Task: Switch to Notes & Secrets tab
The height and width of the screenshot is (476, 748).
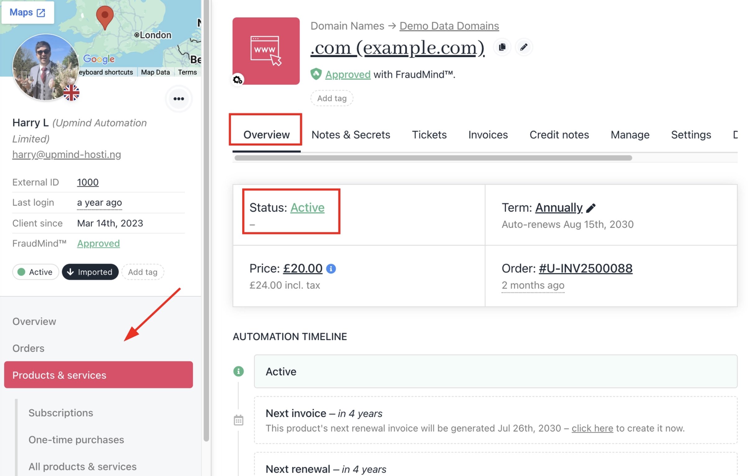Action: [x=351, y=135]
